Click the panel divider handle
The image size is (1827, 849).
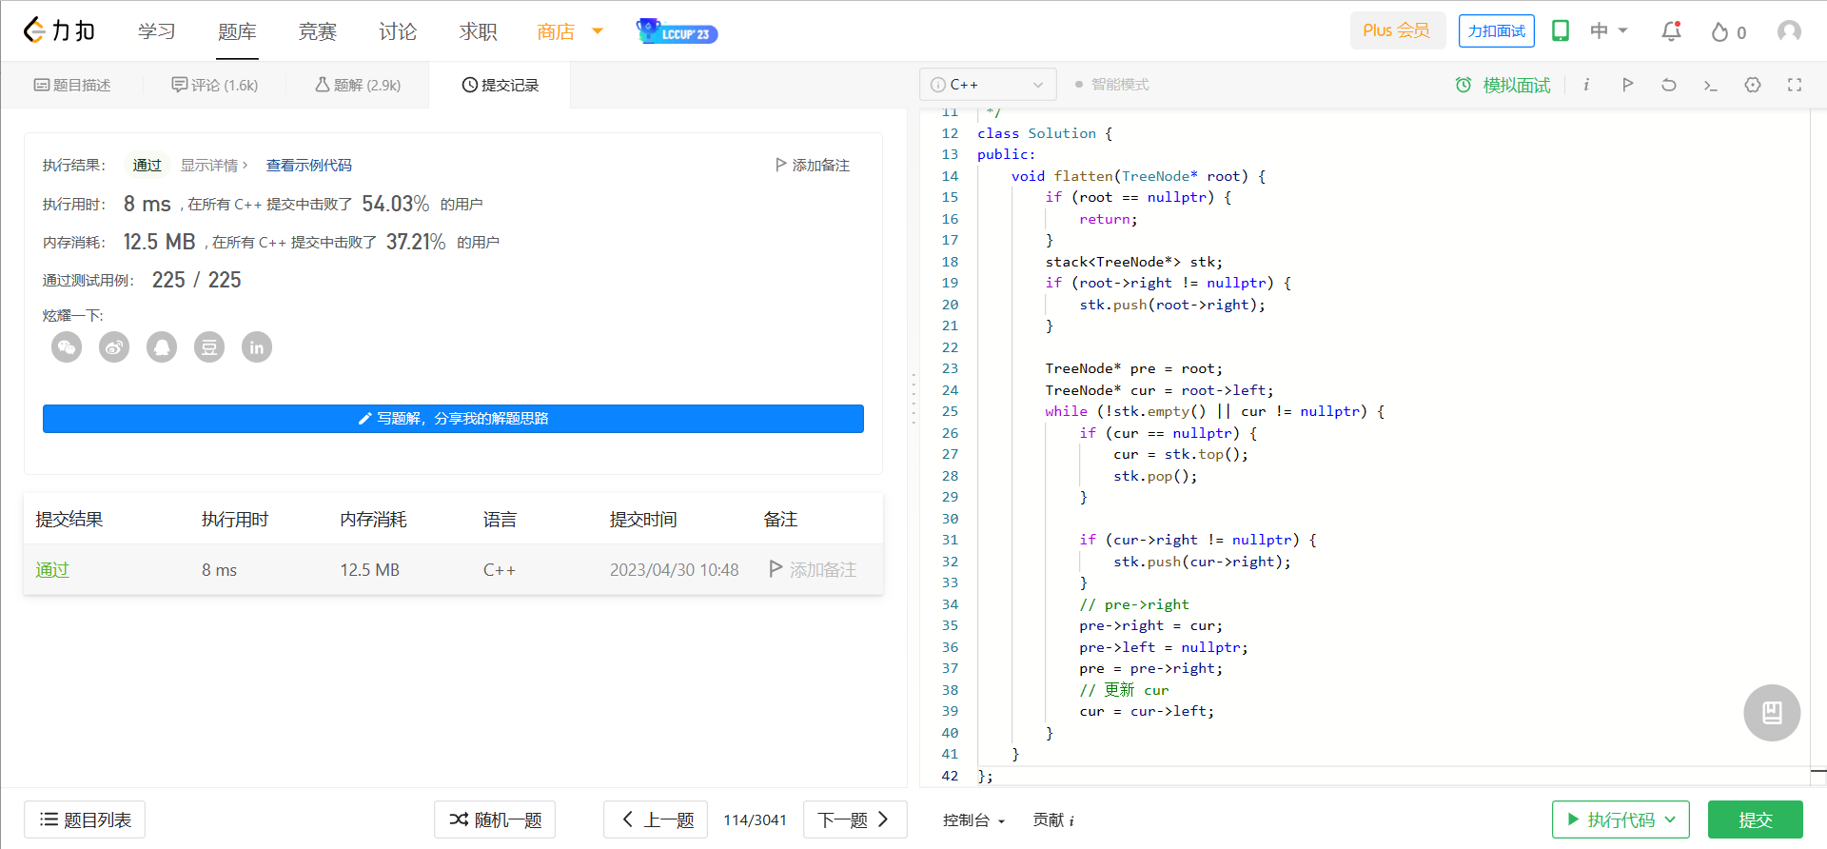pos(913,399)
